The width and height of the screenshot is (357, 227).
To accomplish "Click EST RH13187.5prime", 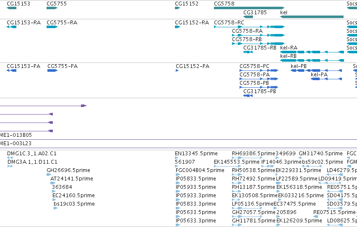I will click(x=237, y=191).
